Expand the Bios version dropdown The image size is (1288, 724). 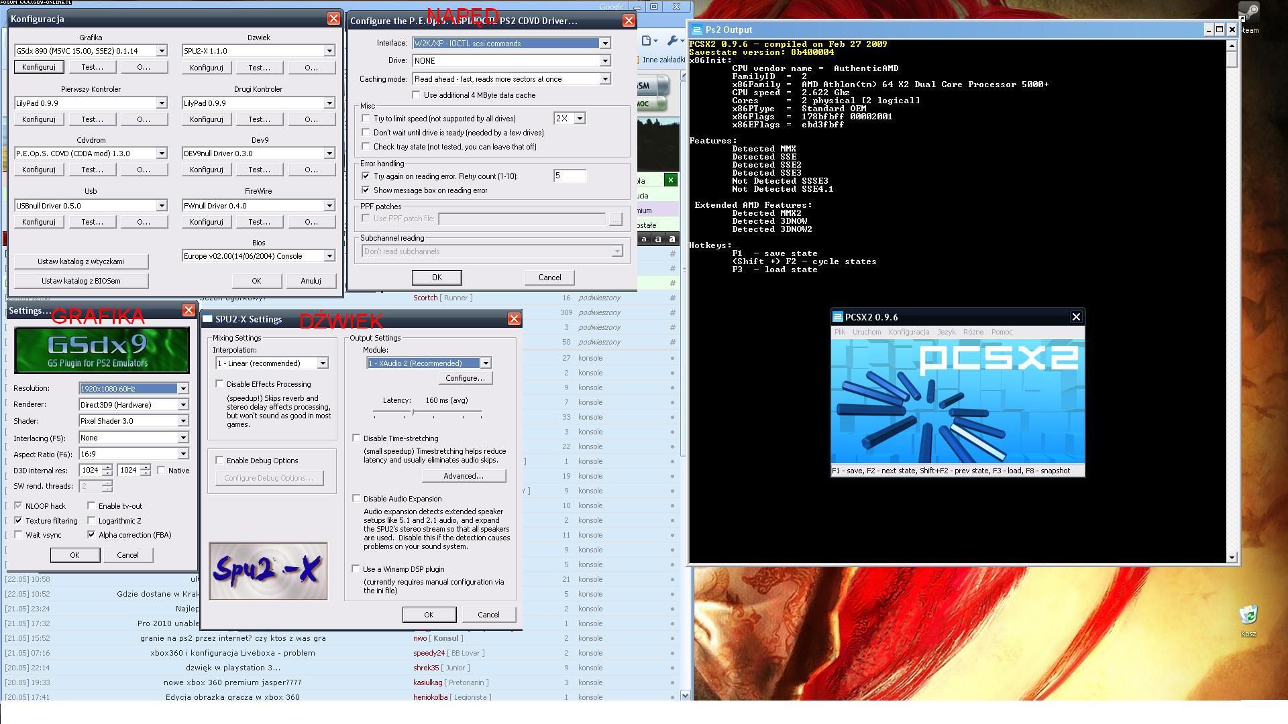[x=329, y=256]
